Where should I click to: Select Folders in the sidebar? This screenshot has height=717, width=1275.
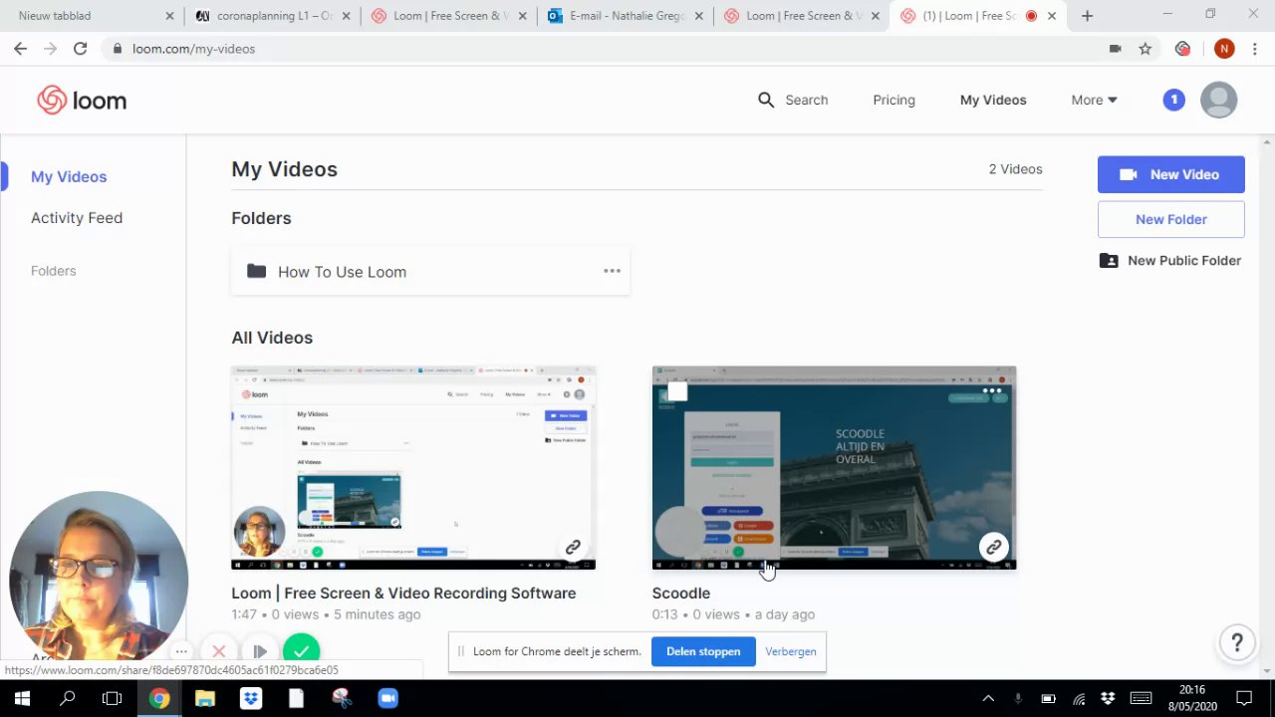(x=53, y=270)
